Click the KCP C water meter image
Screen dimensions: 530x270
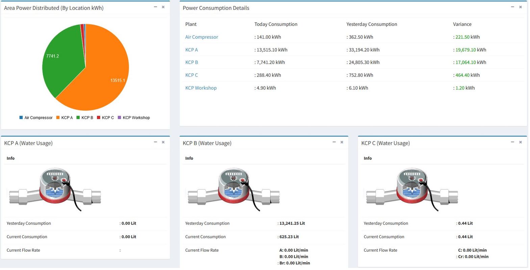(x=412, y=189)
